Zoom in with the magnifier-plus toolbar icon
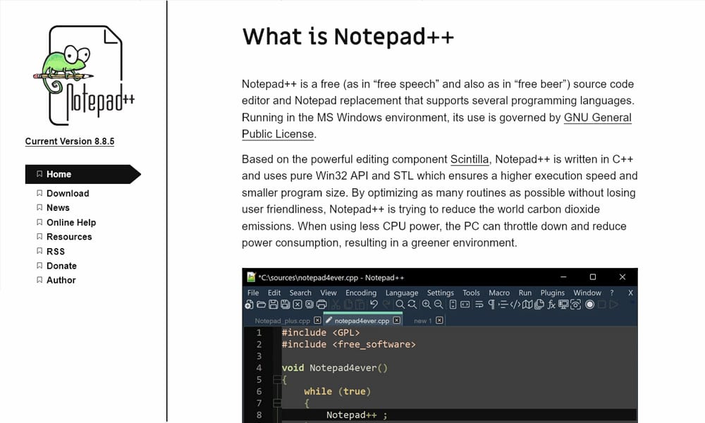The height and width of the screenshot is (423, 705). click(427, 305)
